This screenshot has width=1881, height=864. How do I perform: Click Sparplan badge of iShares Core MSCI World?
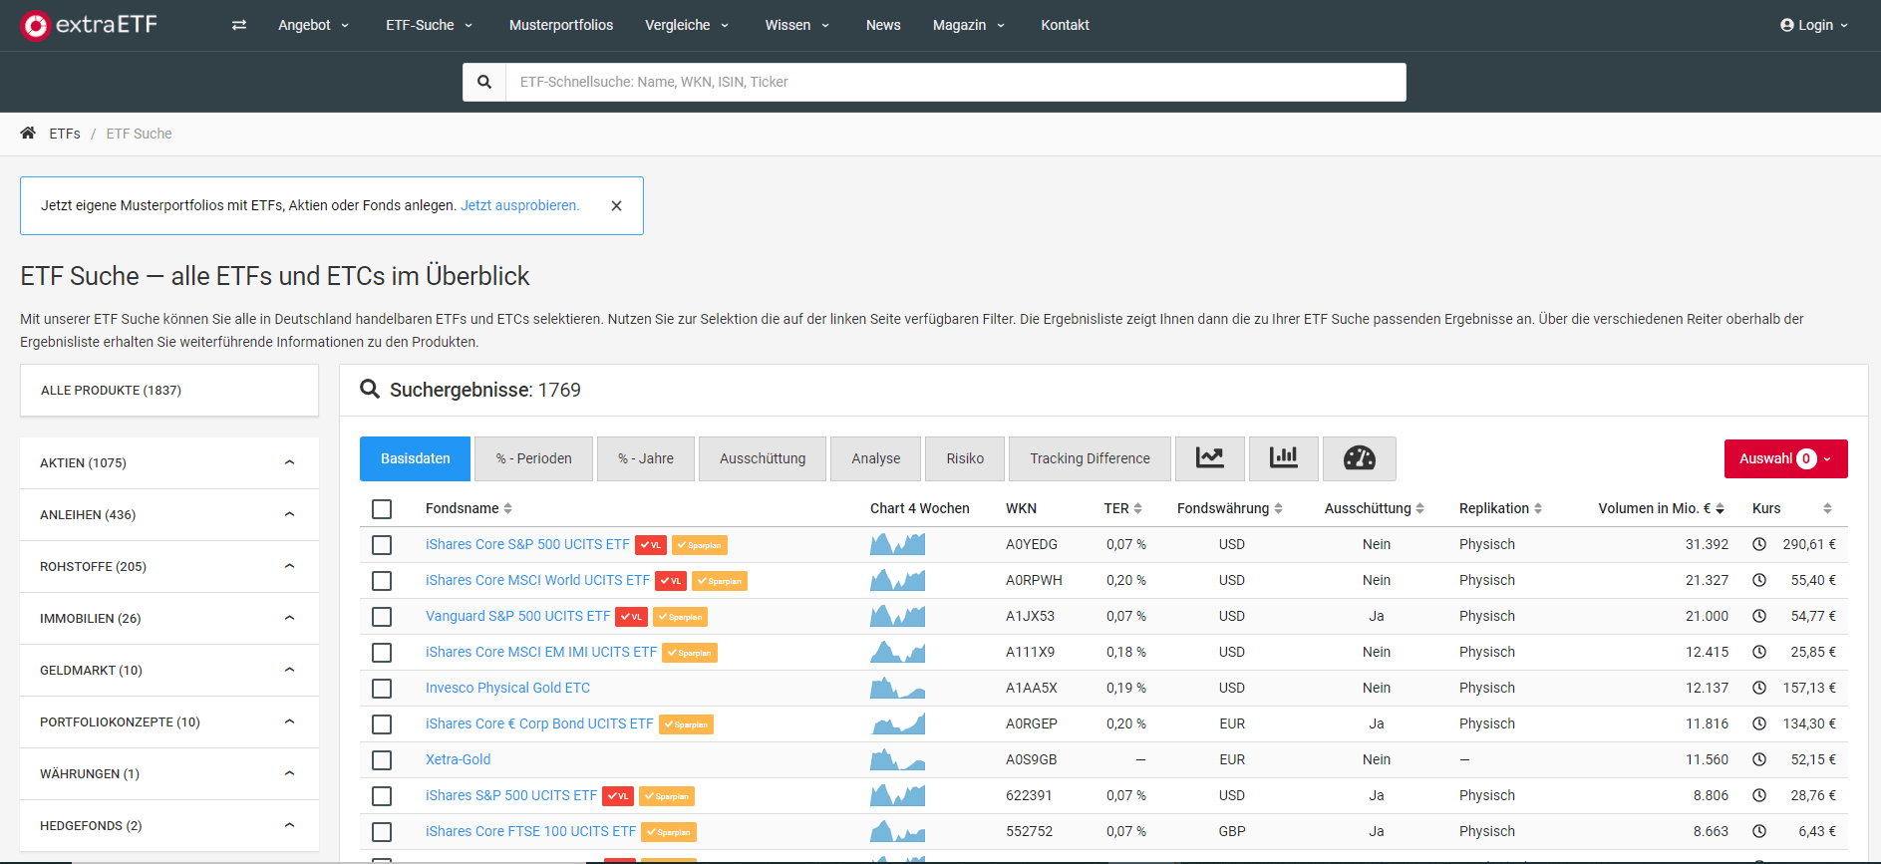(x=720, y=581)
